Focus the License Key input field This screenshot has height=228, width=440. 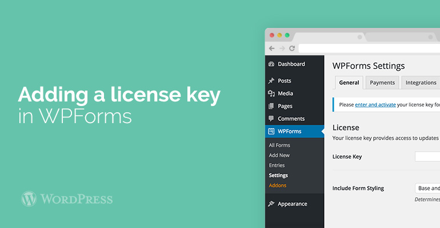pos(427,157)
